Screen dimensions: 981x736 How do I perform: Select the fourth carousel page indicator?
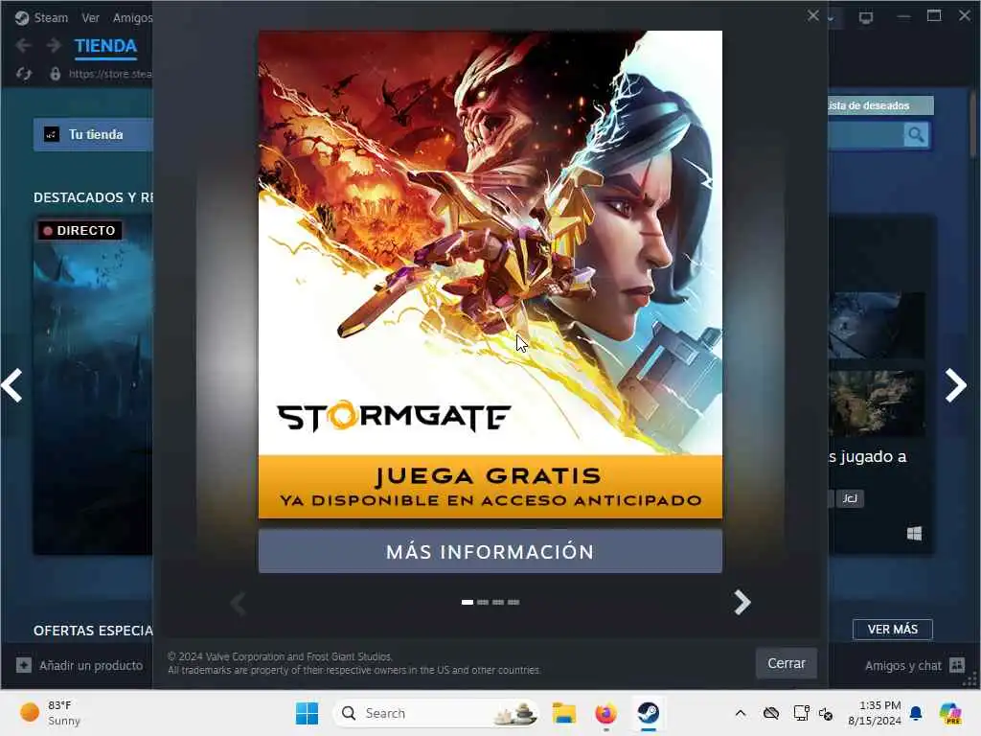(513, 602)
